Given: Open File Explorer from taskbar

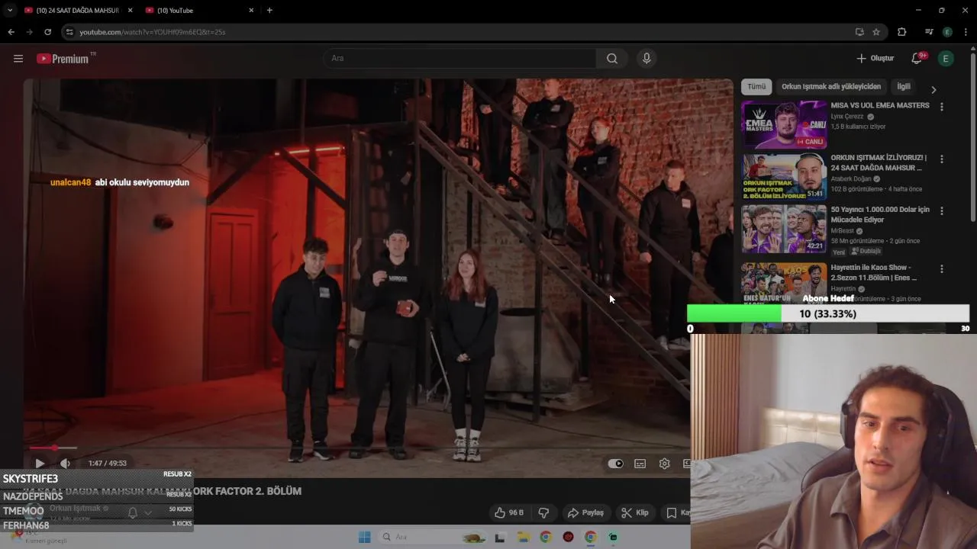Looking at the screenshot, I should point(523,537).
